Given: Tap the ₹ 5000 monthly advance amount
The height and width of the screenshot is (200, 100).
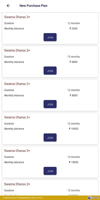Looking at the screenshot, I should [x=73, y=95].
